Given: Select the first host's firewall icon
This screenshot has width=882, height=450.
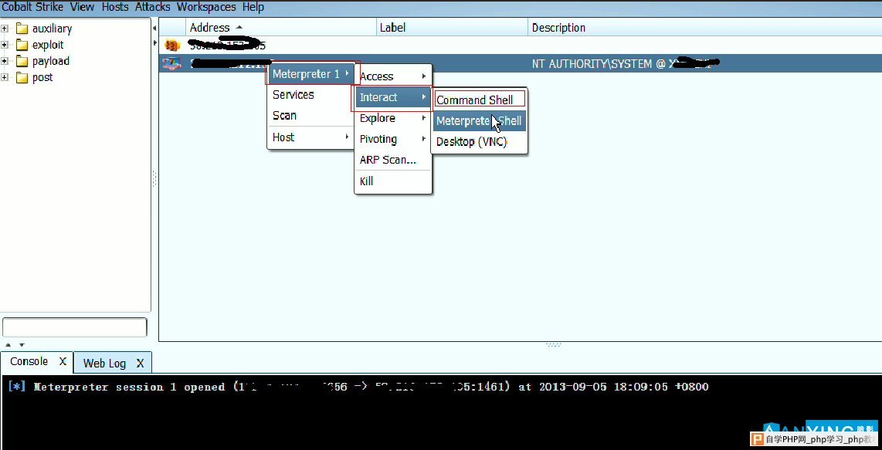Looking at the screenshot, I should tap(171, 45).
